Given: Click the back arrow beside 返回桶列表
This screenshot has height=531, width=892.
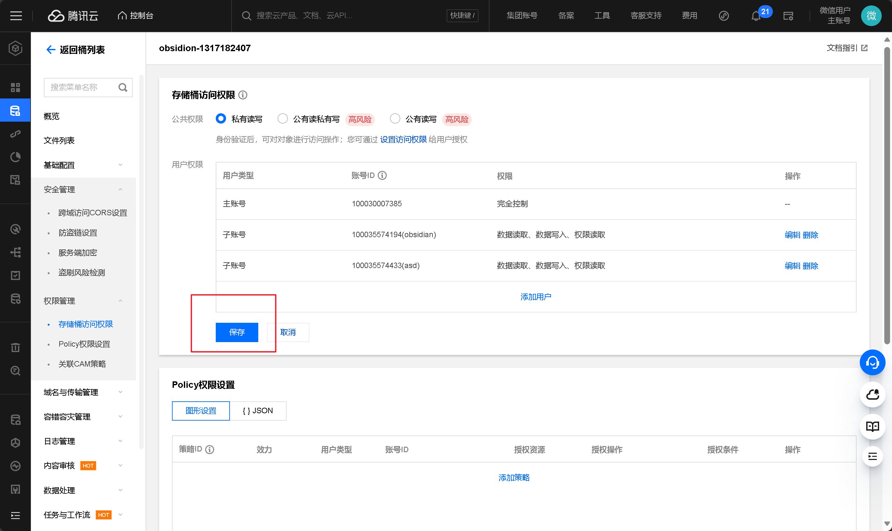Looking at the screenshot, I should pyautogui.click(x=51, y=49).
